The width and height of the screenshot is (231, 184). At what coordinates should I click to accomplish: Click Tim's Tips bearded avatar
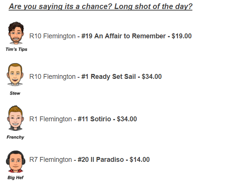pos(16,33)
